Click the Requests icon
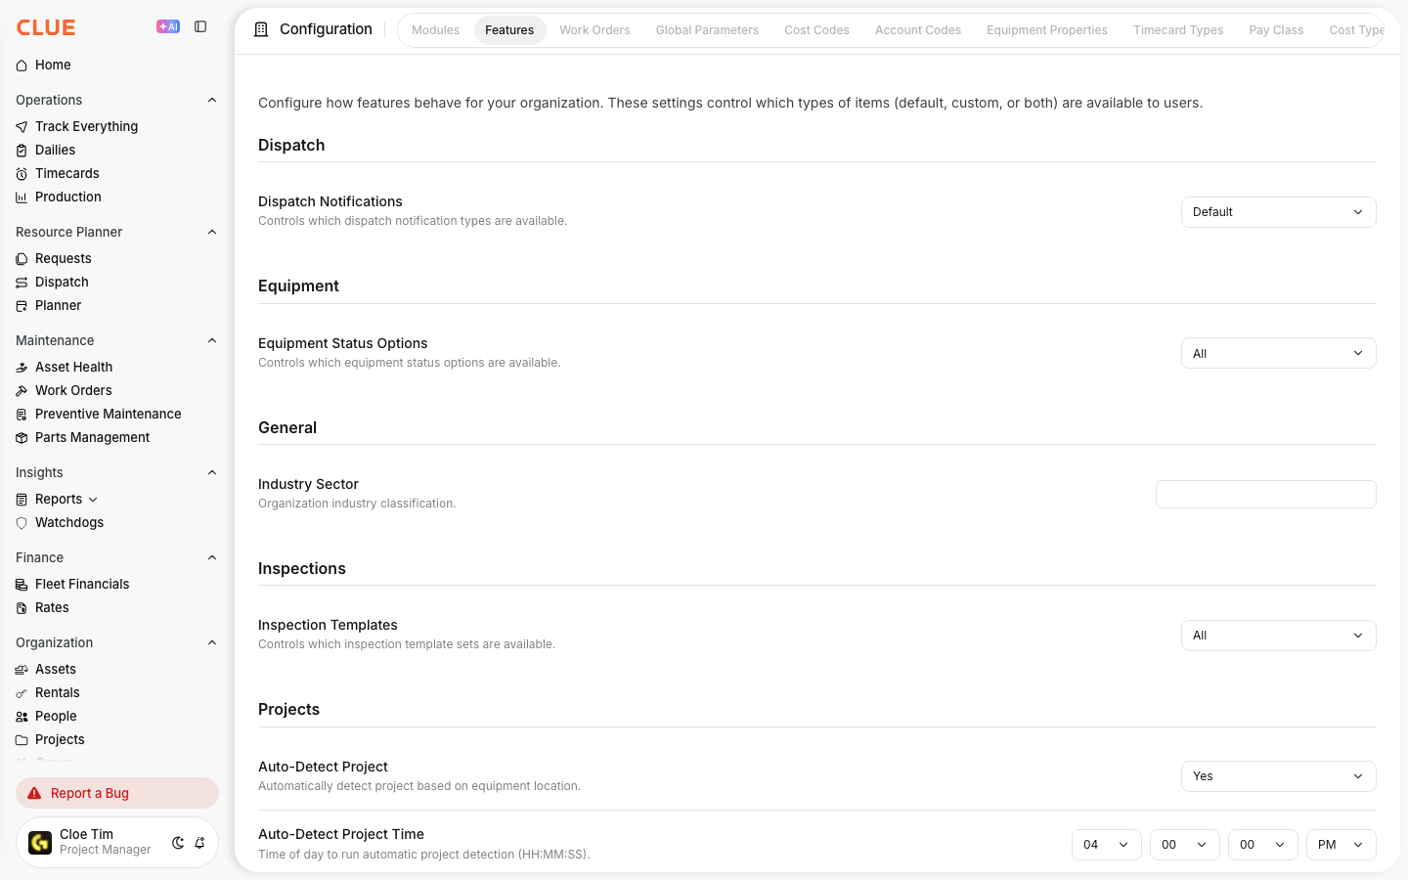 [x=22, y=259]
